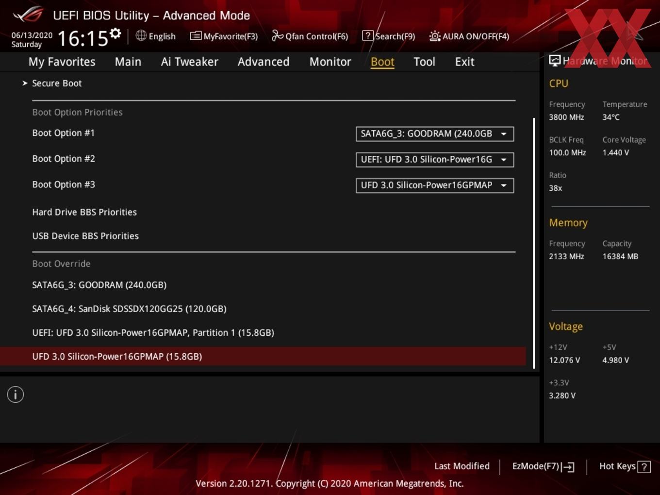This screenshot has width=660, height=495.
Task: Open Qfan Control(F6)
Action: pyautogui.click(x=316, y=36)
